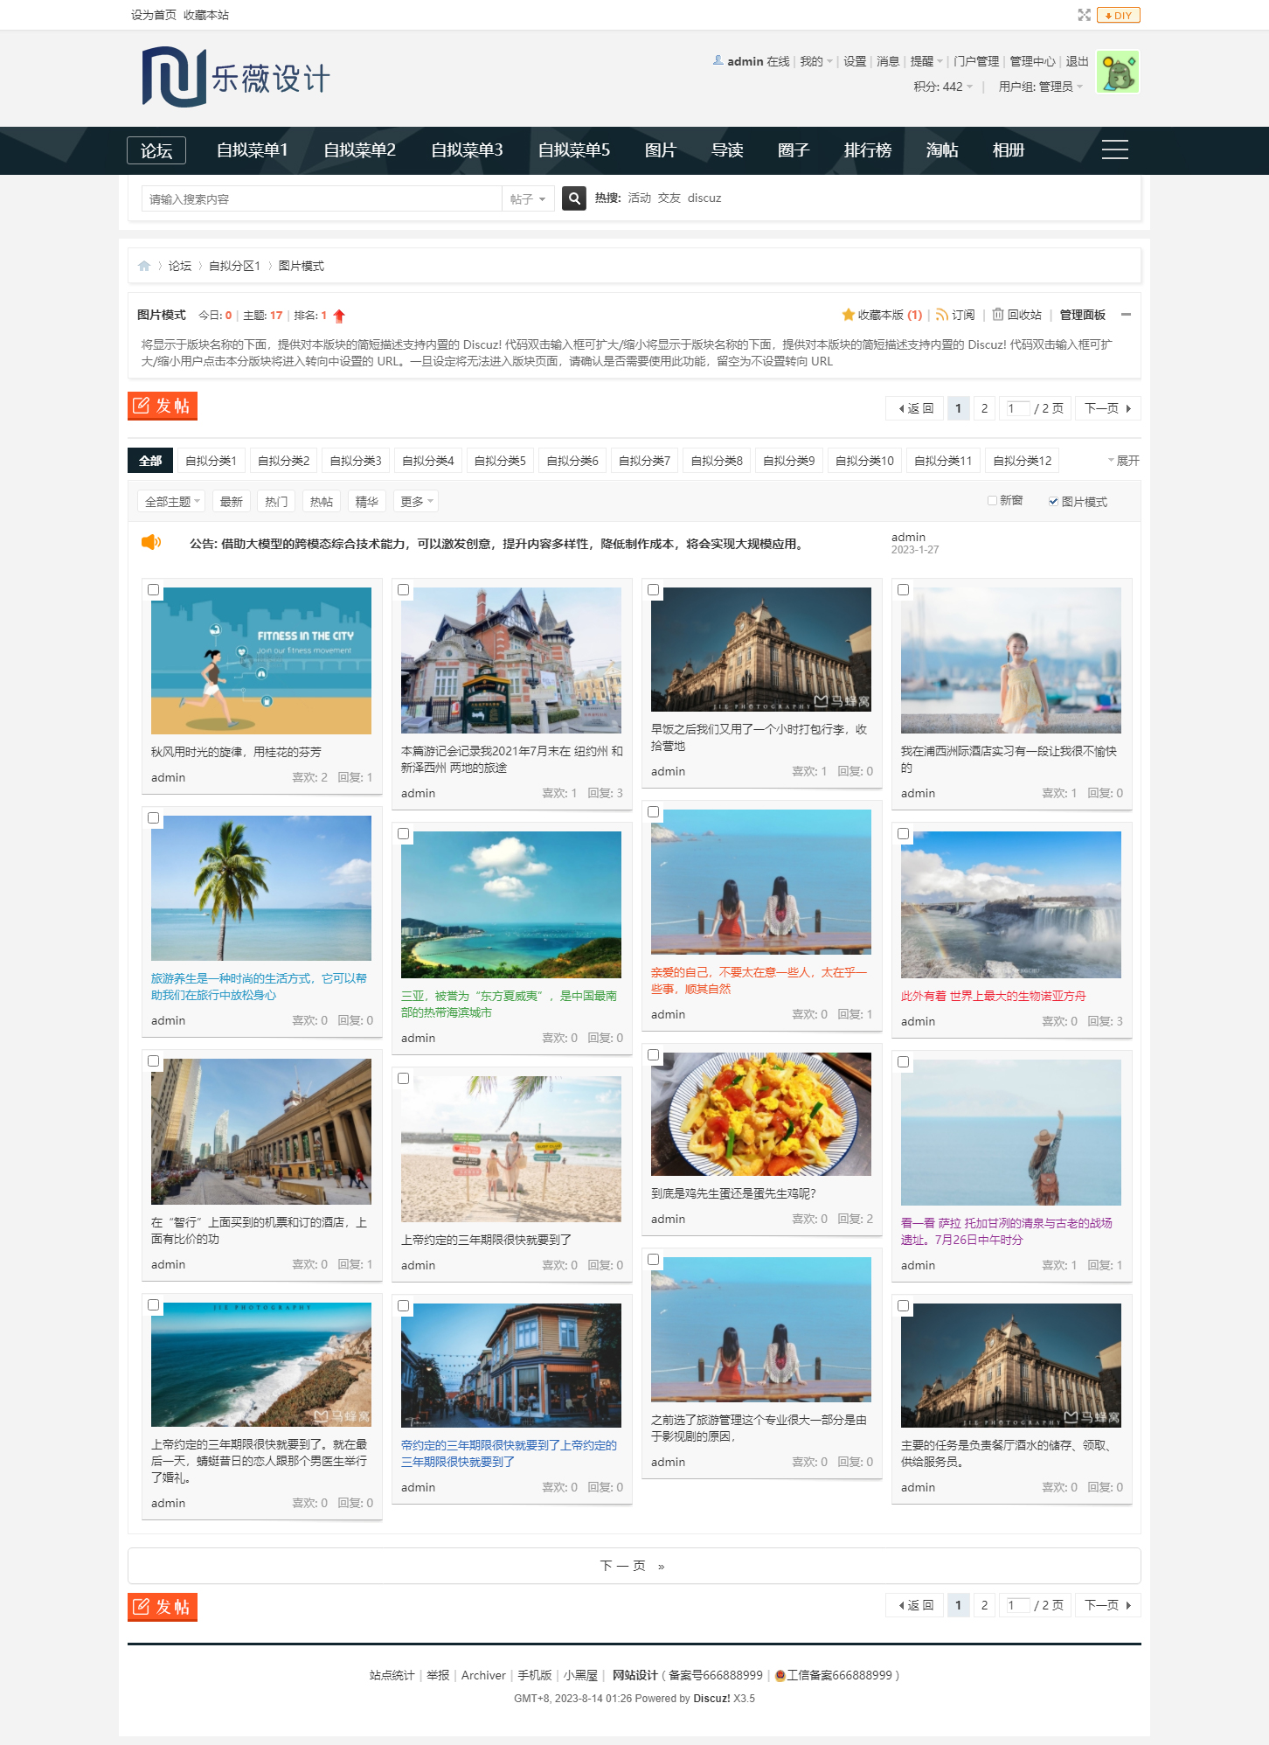The width and height of the screenshot is (1269, 1745).
Task: Open the 回收站 recycle bin
Action: (x=1016, y=315)
